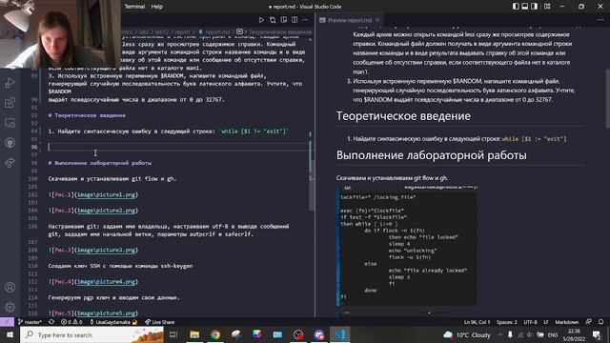Click the '# Выполнение лабораторной работы' source heading
This screenshot has width=610, height=343.
99,163
